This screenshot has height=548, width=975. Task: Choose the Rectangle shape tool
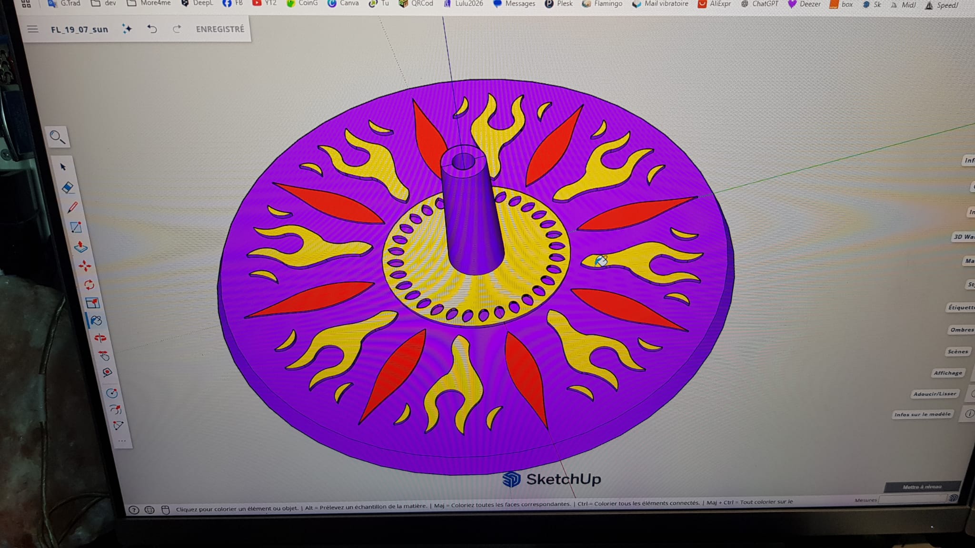[76, 227]
